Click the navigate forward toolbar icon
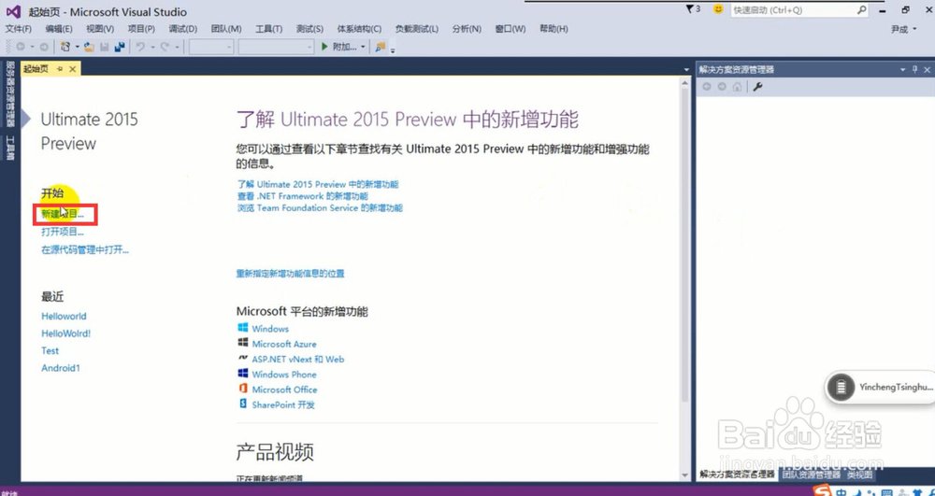This screenshot has height=496, width=935. pyautogui.click(x=44, y=47)
